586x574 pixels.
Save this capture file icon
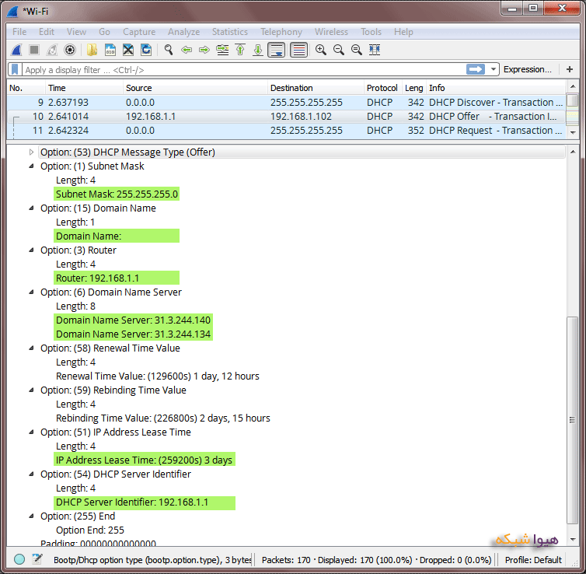click(x=110, y=50)
